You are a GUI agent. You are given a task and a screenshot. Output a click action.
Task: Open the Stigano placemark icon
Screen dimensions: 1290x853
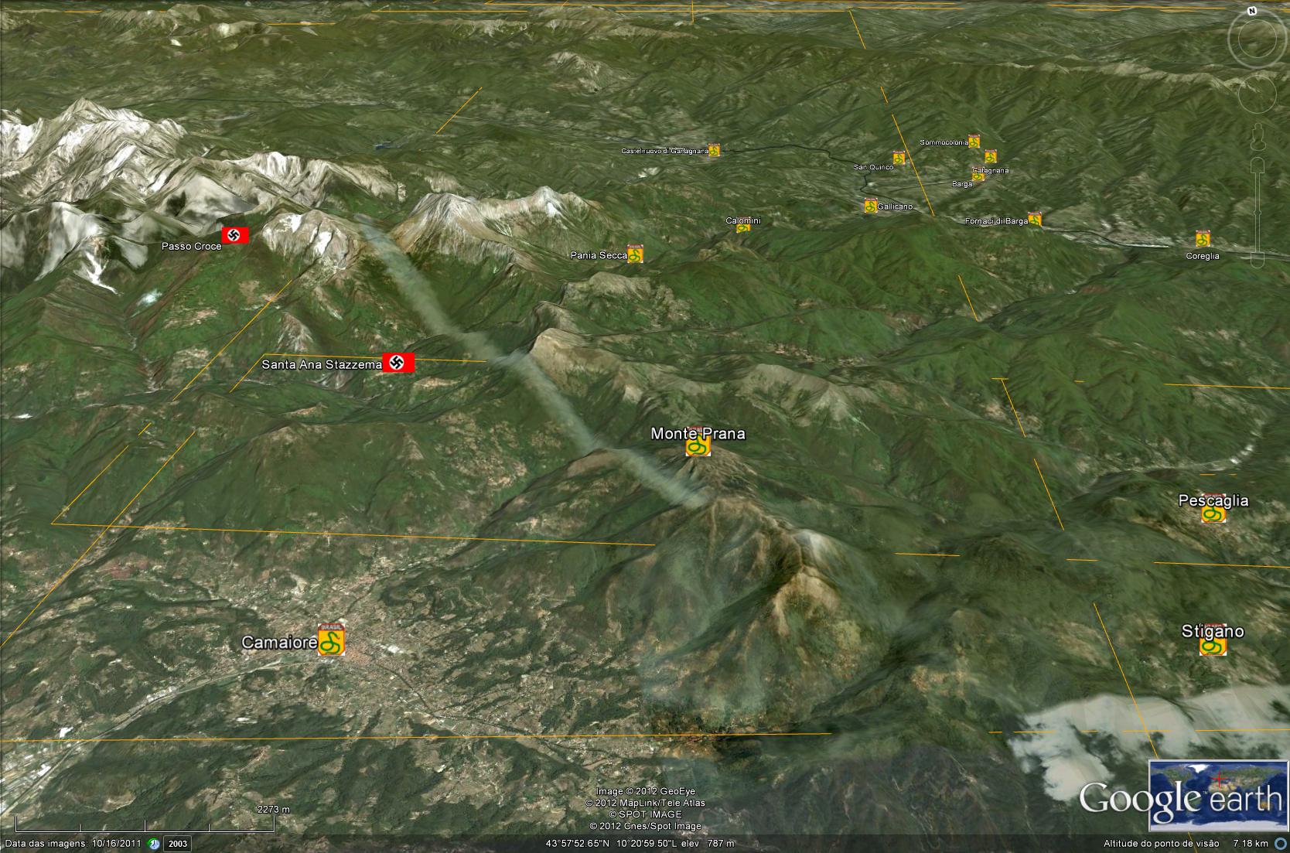click(1213, 645)
